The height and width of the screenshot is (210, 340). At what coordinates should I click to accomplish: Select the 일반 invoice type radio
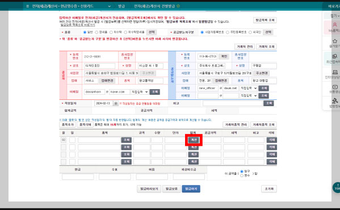[85, 32]
